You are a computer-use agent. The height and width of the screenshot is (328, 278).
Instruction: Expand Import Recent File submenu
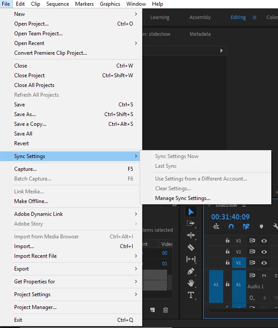pos(136,256)
